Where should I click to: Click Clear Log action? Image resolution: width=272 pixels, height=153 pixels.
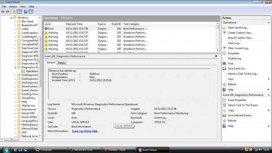(x=234, y=43)
